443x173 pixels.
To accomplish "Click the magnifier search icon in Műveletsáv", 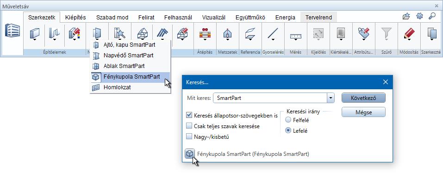I will pos(432,16).
